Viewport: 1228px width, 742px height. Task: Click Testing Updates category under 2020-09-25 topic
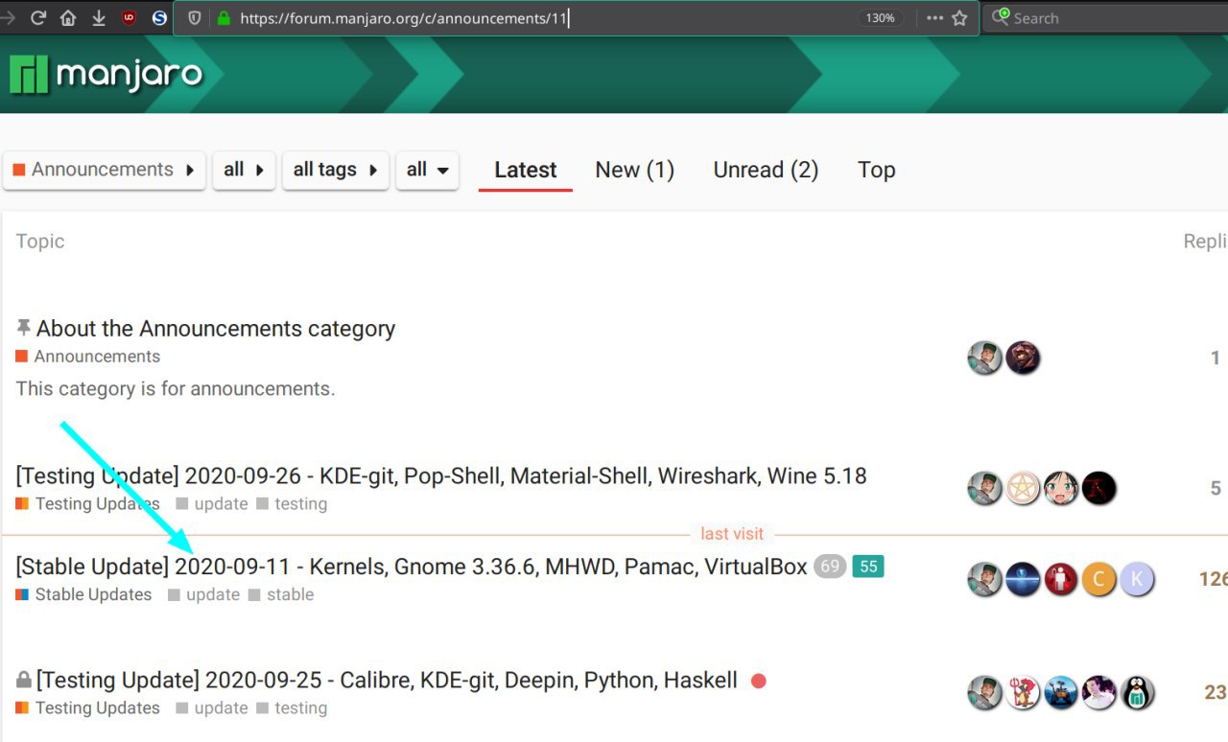tap(88, 708)
